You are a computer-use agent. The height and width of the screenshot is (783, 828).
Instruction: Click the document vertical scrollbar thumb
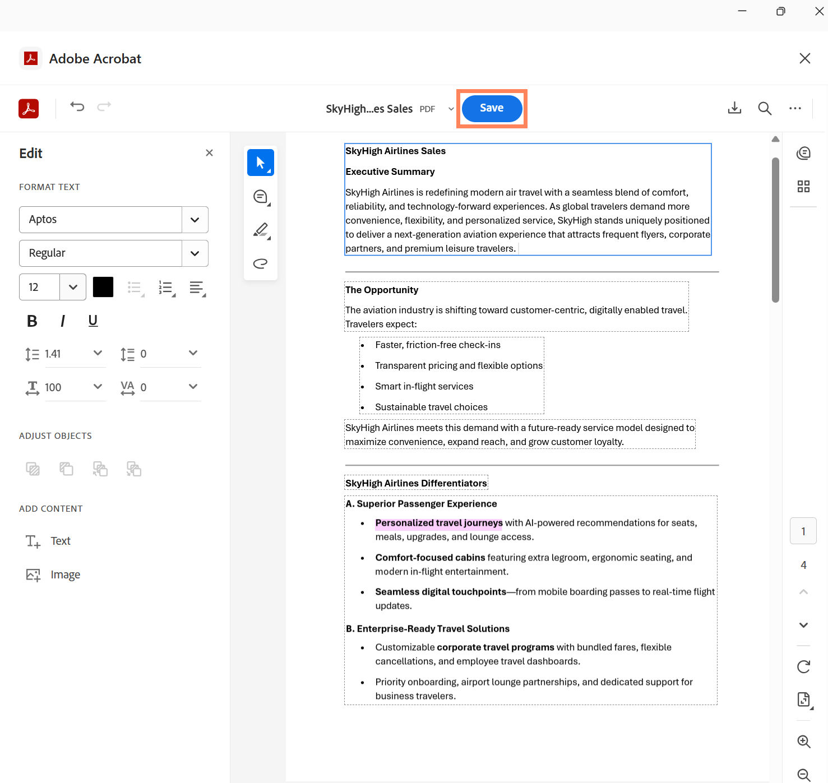(x=776, y=230)
